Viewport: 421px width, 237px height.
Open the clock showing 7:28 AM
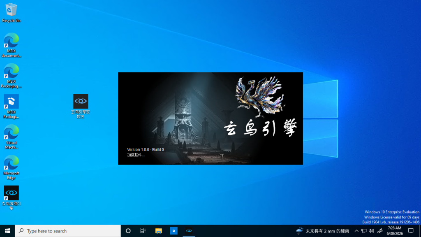point(394,231)
